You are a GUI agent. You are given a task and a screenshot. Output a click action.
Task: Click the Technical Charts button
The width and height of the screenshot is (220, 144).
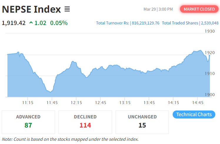click(194, 115)
